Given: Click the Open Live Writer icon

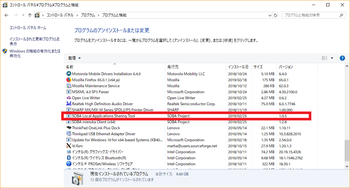Looking at the screenshot, I should point(69,98).
